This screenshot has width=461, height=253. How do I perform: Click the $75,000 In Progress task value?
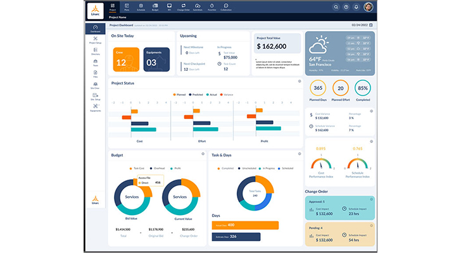[x=230, y=58]
